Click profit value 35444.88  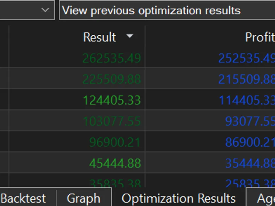coord(250,163)
